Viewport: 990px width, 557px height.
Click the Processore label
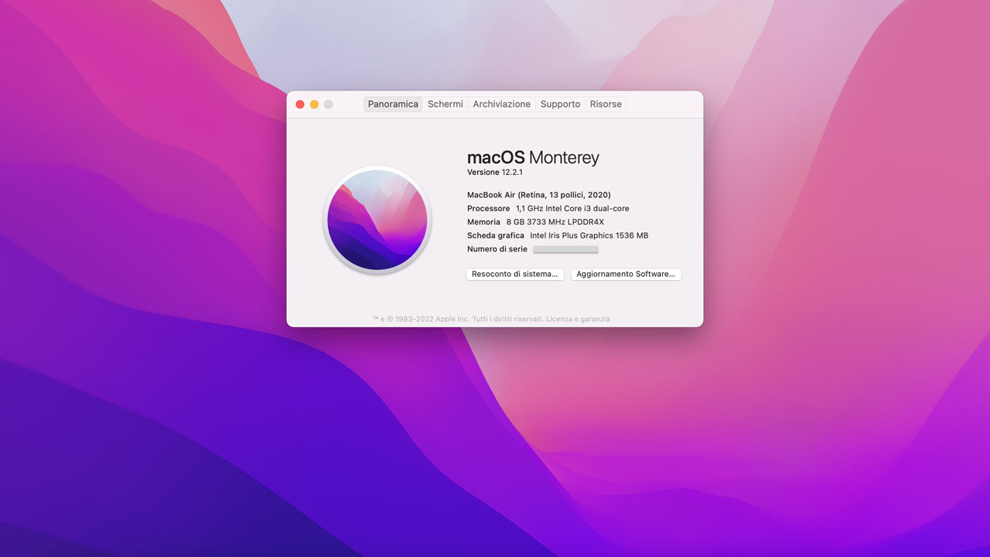click(x=489, y=209)
